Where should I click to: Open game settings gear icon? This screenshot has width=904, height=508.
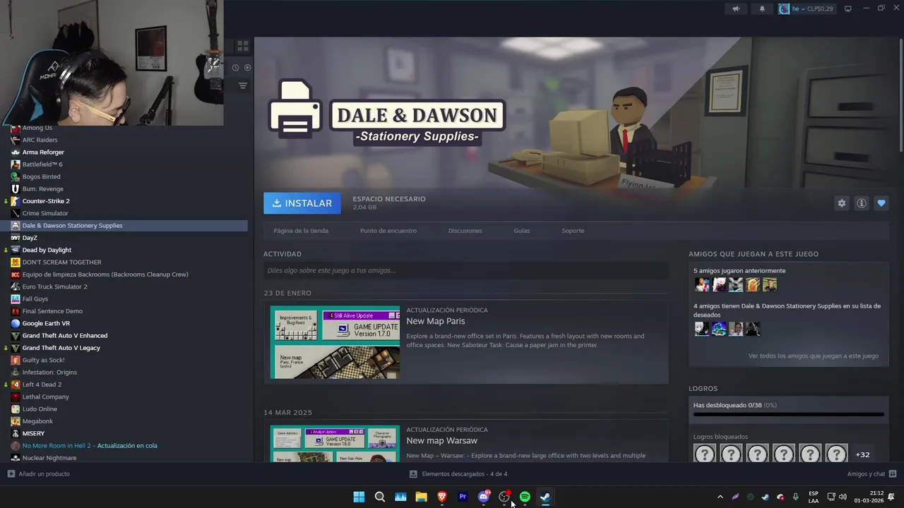[841, 203]
